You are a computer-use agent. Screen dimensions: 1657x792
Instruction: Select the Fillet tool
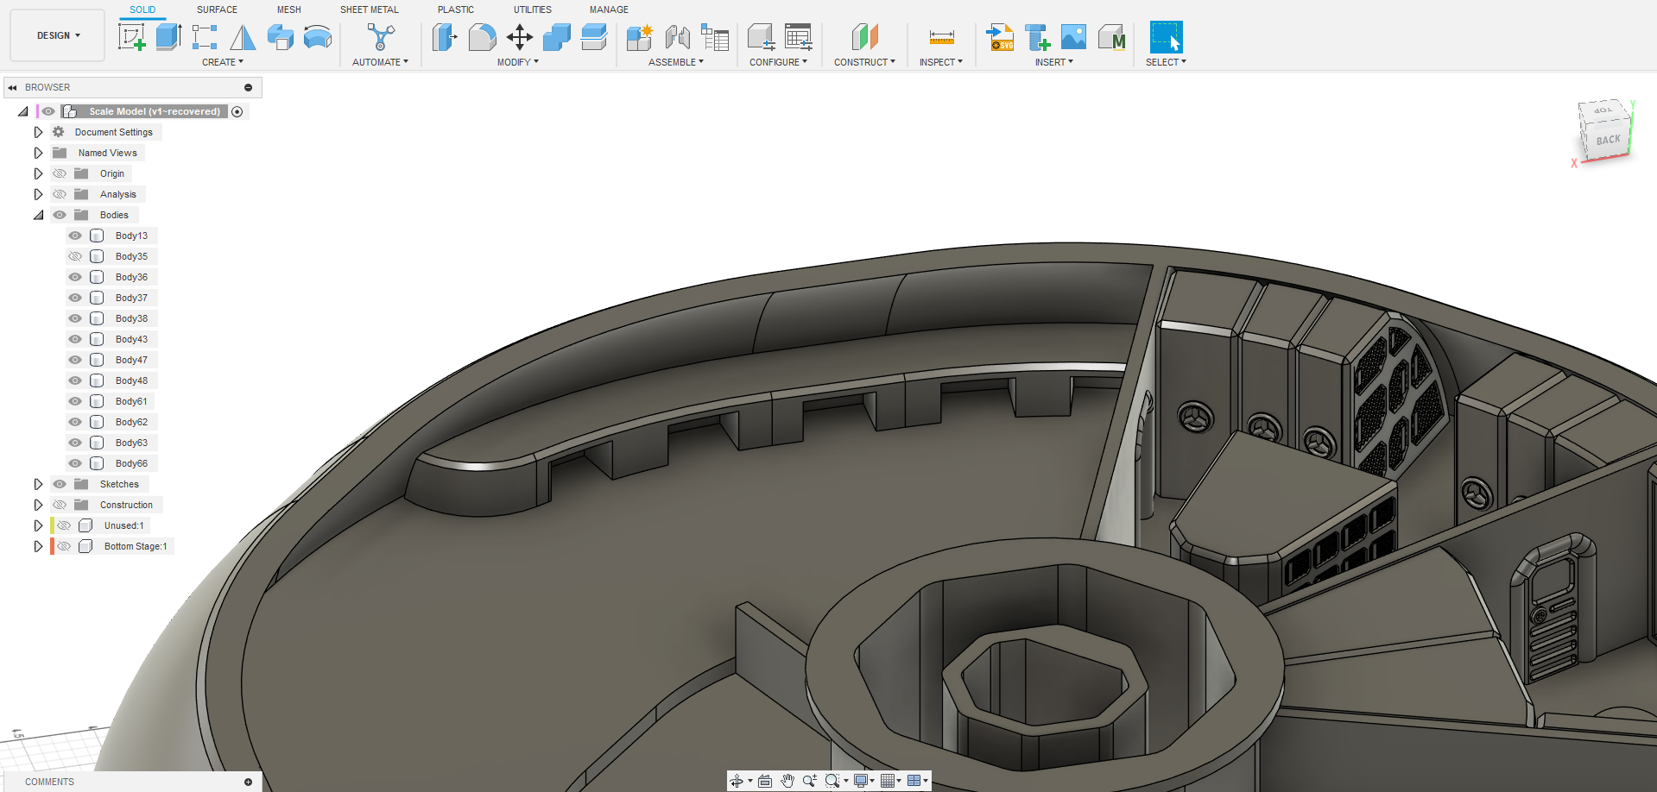click(x=482, y=37)
